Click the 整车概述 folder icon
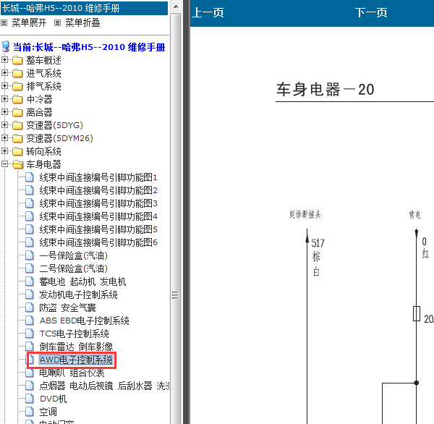This screenshot has height=424, width=434. (x=17, y=60)
